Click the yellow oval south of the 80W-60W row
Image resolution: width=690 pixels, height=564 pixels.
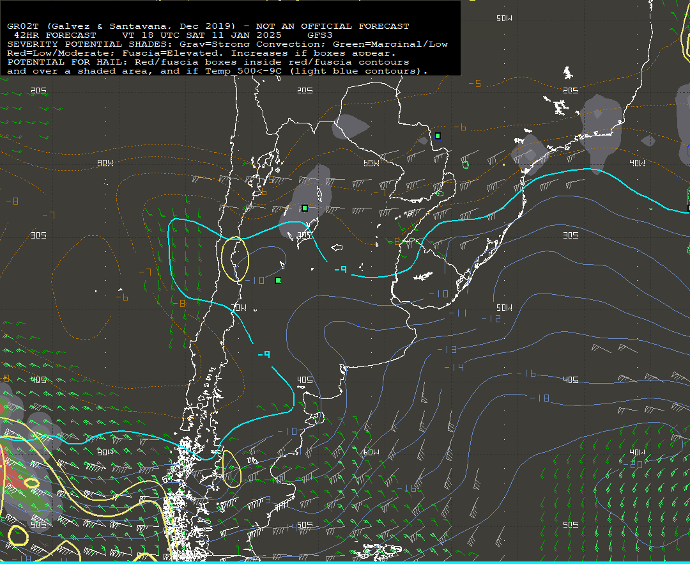pyautogui.click(x=231, y=469)
